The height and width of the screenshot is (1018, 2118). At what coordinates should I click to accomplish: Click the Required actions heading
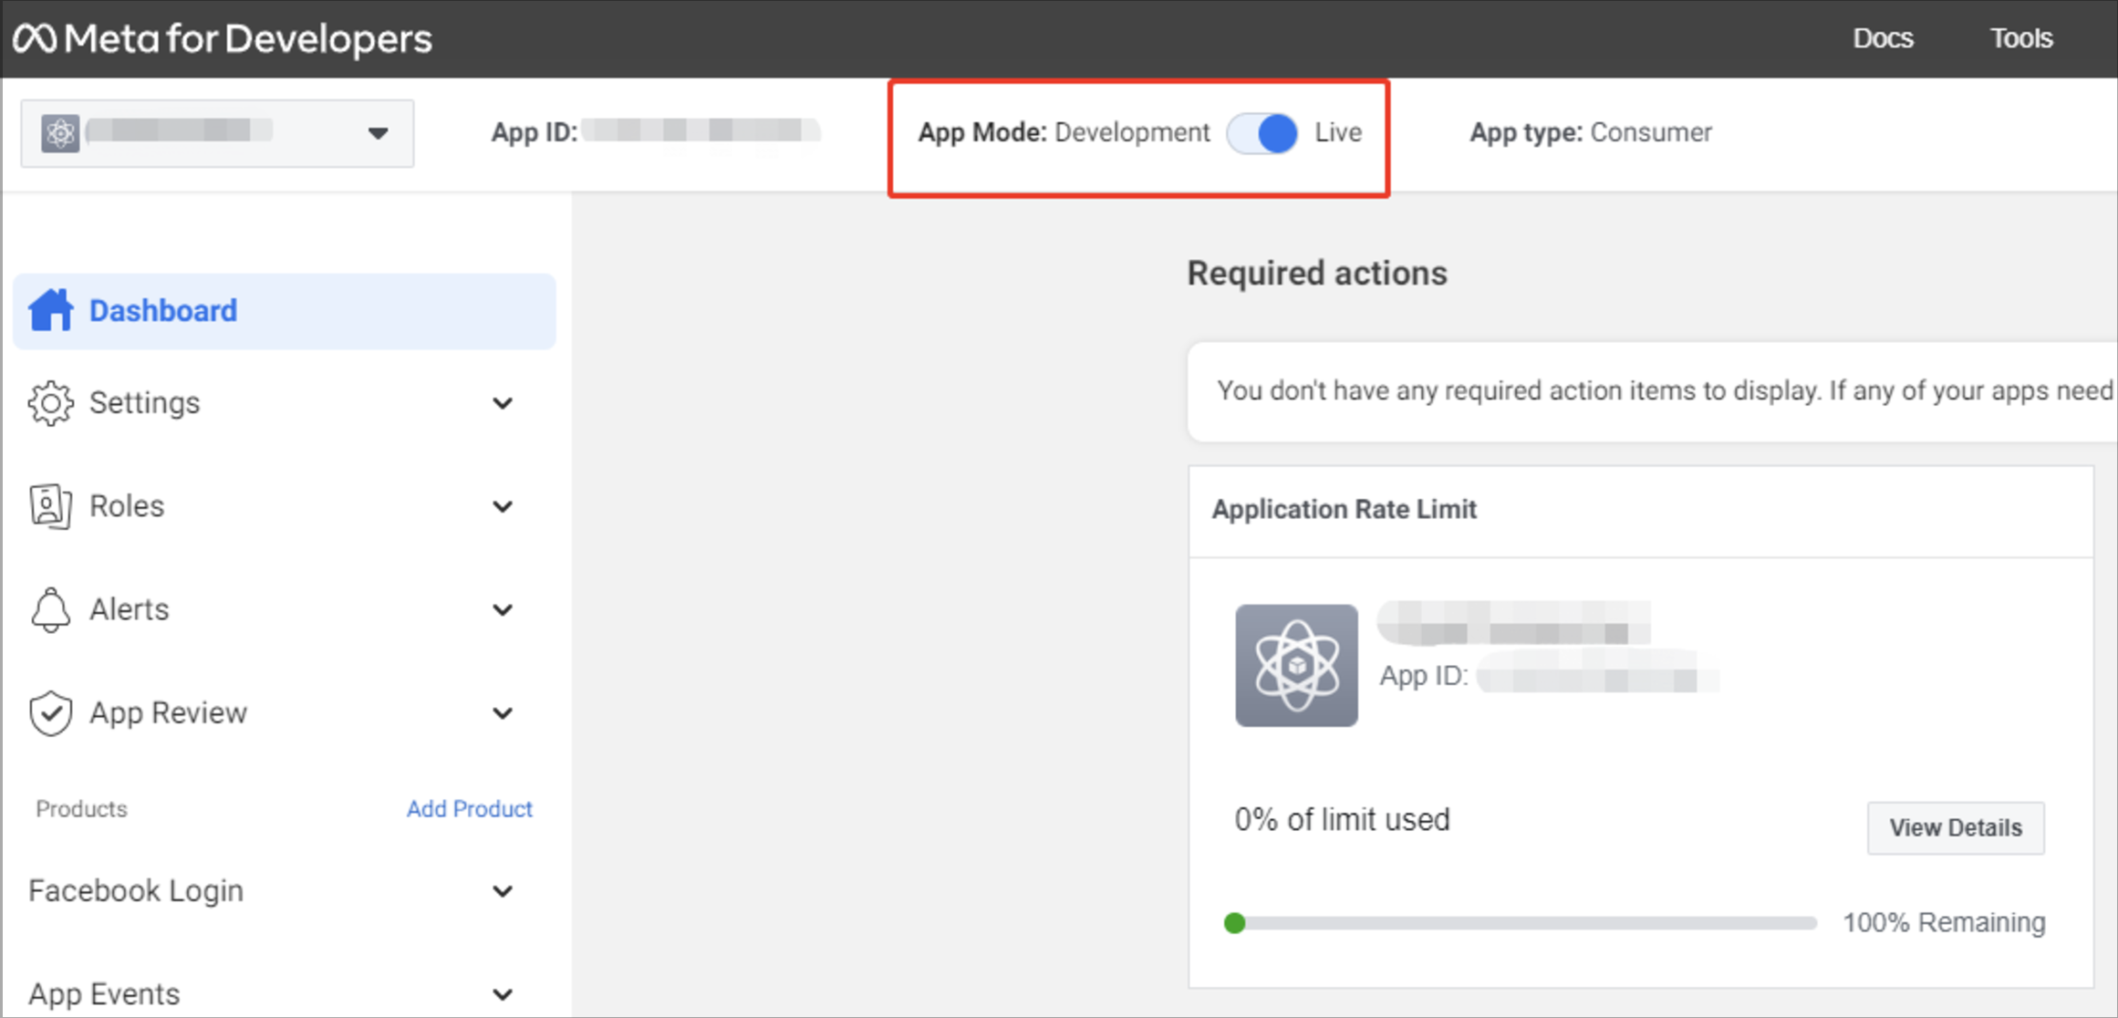[1317, 274]
